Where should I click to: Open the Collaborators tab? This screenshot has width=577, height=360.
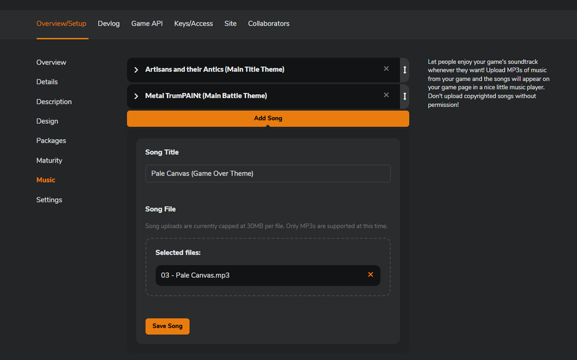click(269, 24)
